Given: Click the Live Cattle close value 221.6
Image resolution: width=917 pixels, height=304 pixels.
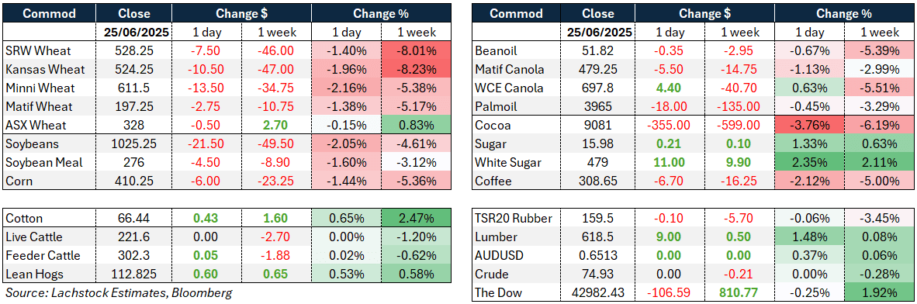Looking at the screenshot, I should [x=135, y=237].
